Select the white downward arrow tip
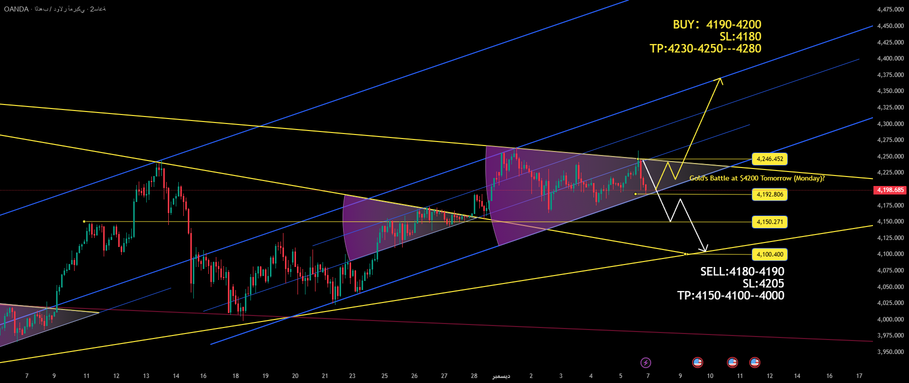Viewport: 909px width, 383px height. pyautogui.click(x=705, y=250)
